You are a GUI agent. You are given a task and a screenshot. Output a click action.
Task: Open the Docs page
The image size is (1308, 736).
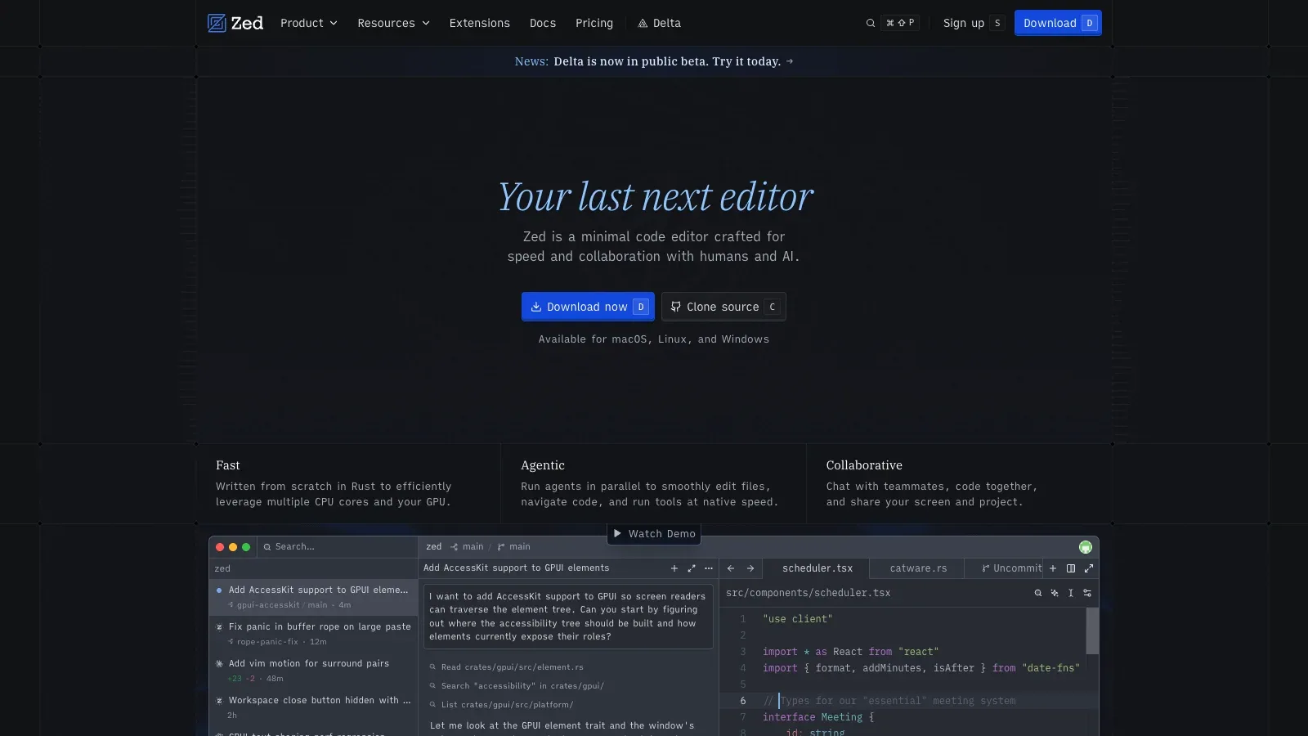coord(543,23)
